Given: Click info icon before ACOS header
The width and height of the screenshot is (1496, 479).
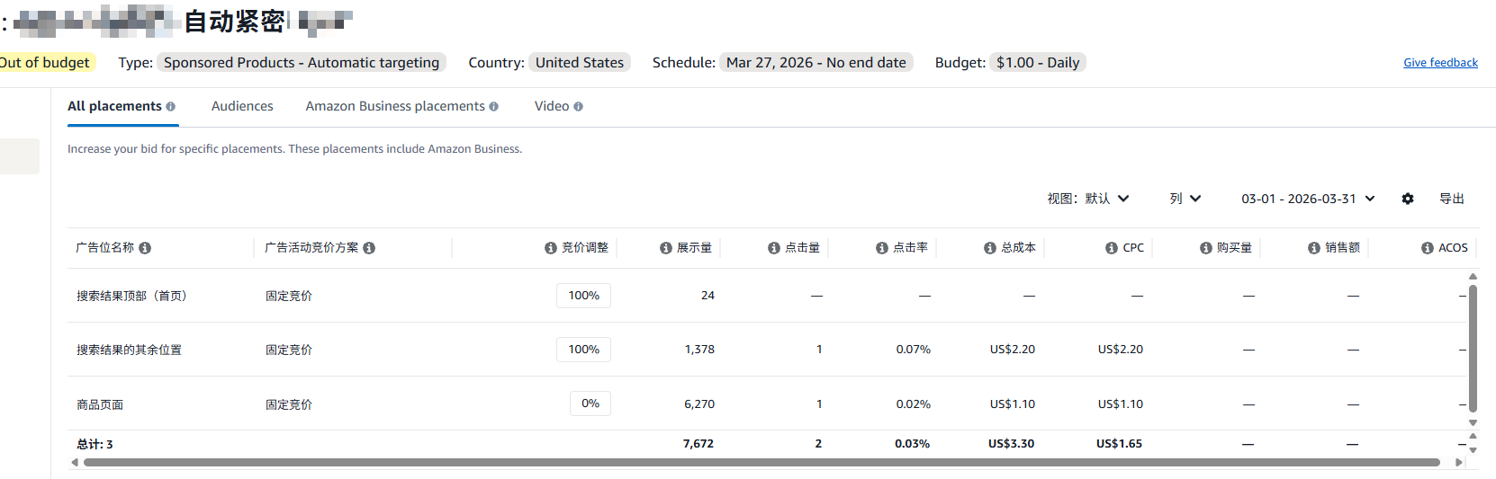Looking at the screenshot, I should point(1428,248).
